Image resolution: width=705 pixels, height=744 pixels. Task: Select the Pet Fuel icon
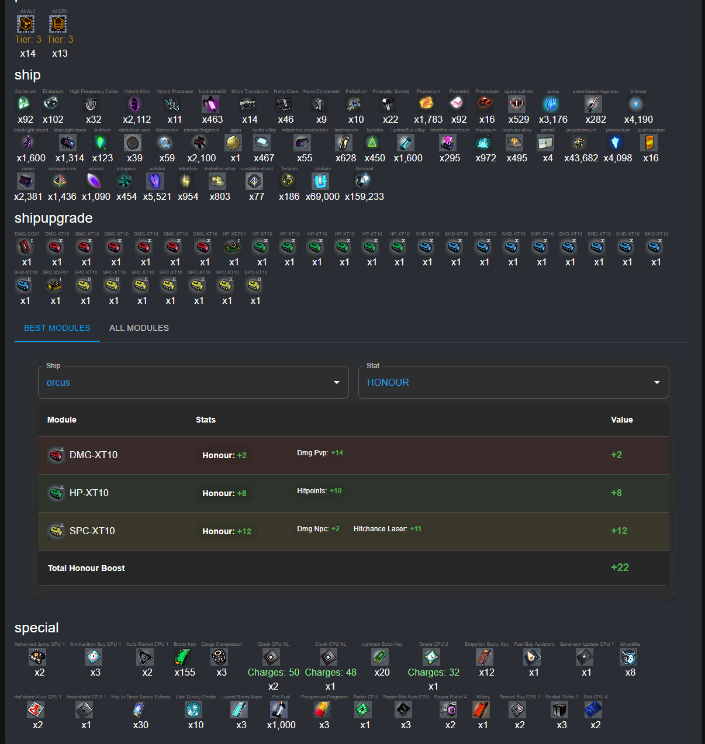tap(279, 710)
